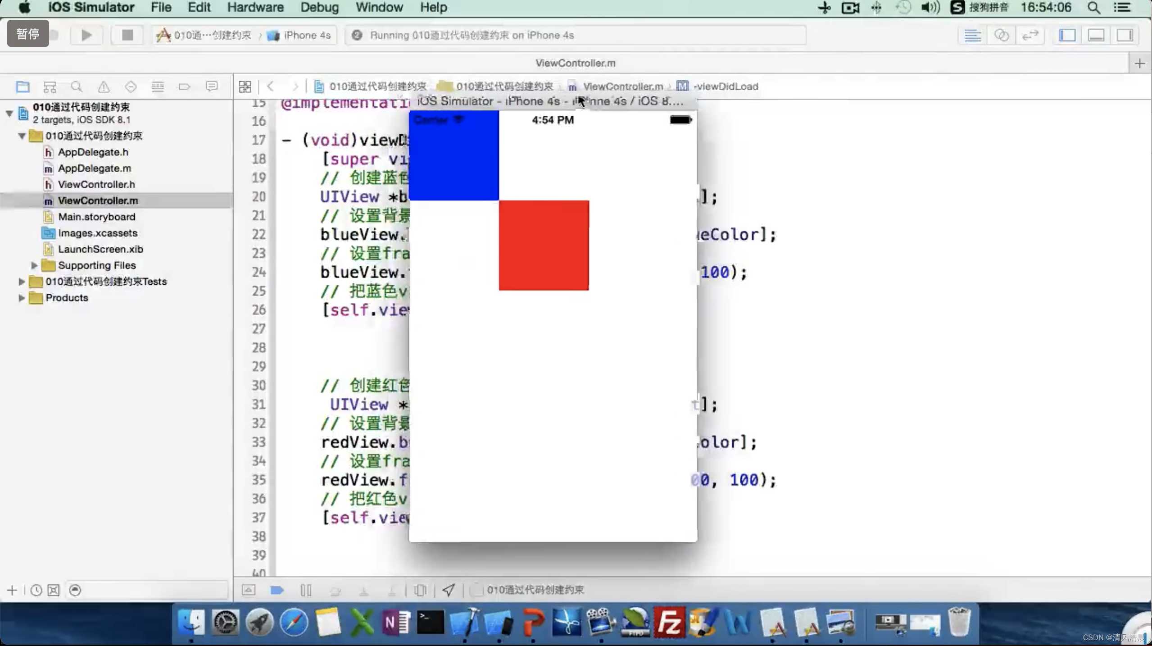Click the -viewDidLoad breadcrumb item
The width and height of the screenshot is (1152, 646).
[x=726, y=86]
